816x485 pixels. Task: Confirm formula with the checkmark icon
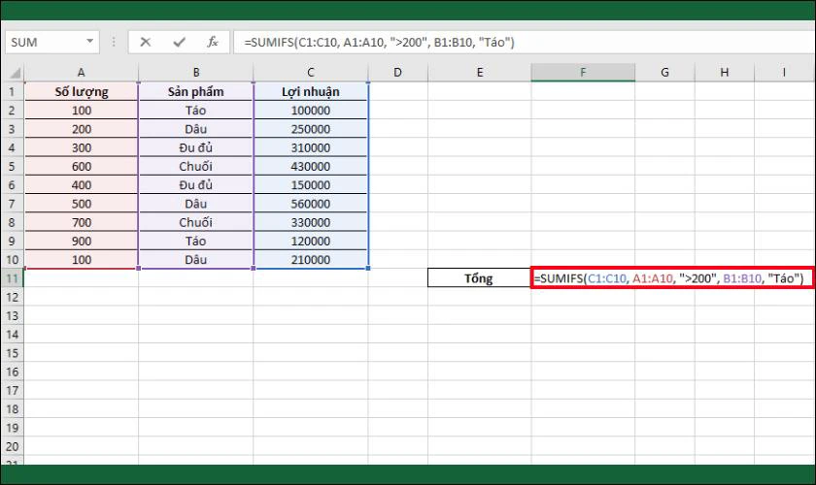point(179,42)
